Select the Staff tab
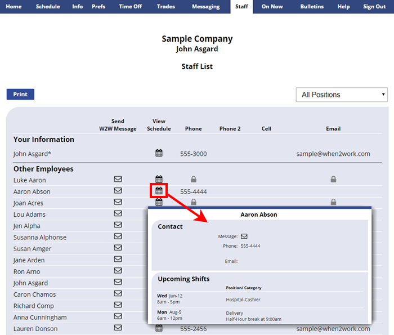This screenshot has width=394, height=335. [241, 7]
